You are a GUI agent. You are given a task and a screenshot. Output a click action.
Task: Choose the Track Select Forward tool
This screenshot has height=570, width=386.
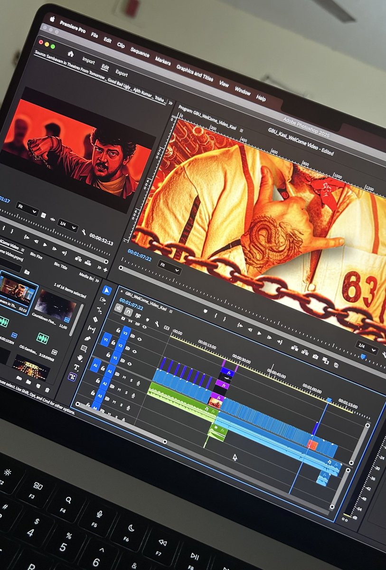coord(103,300)
